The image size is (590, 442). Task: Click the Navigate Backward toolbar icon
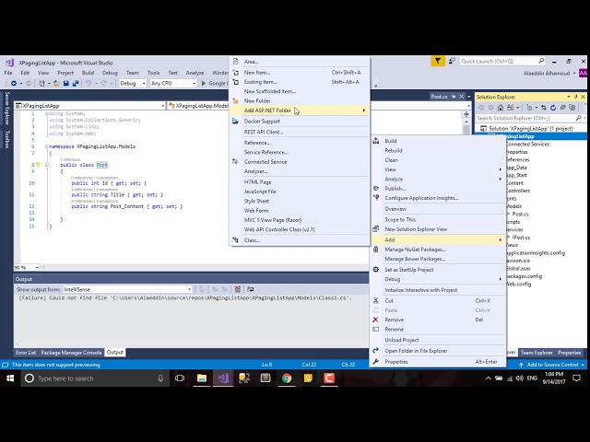[14, 83]
